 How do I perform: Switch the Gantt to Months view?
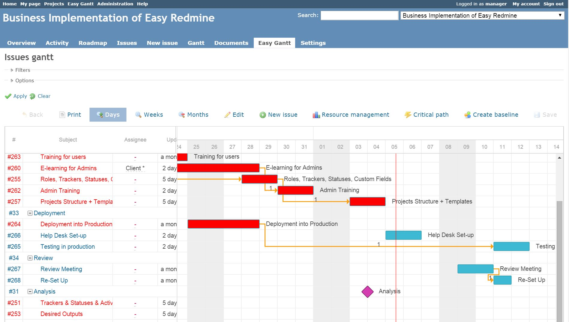[x=193, y=115]
